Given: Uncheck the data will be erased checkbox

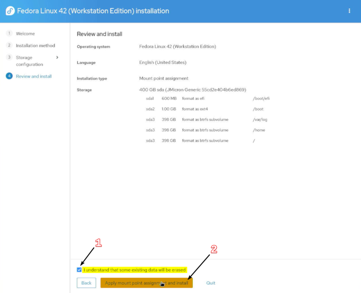Looking at the screenshot, I should point(79,270).
